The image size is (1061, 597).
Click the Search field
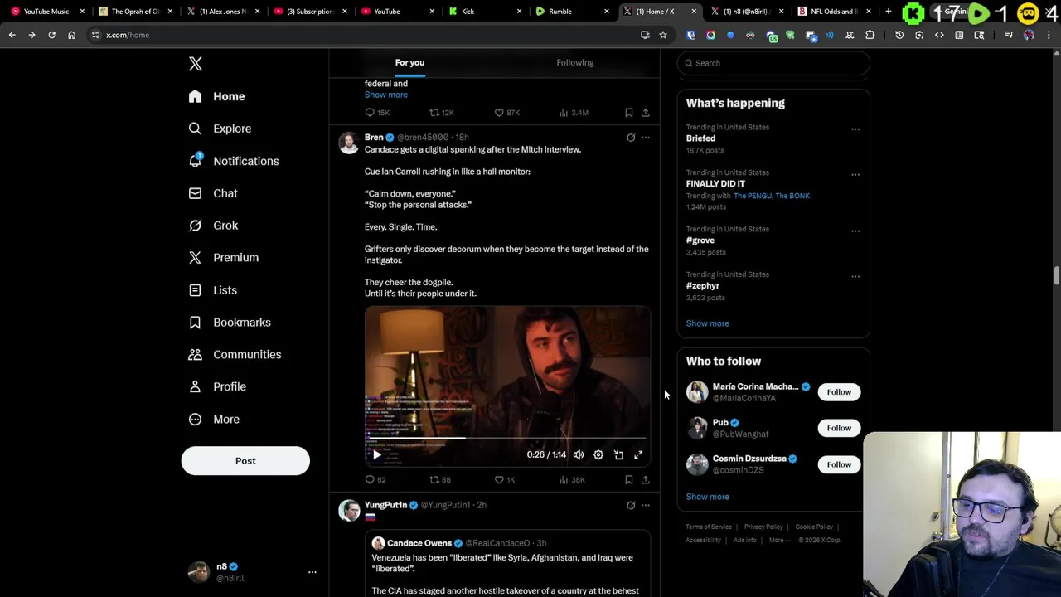(x=773, y=63)
